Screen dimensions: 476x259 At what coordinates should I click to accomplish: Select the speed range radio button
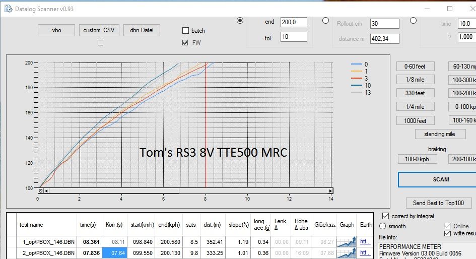pyautogui.click(x=240, y=21)
